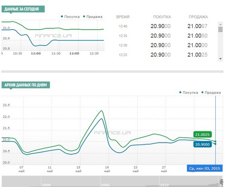
Task: Click the blue 20.9000 value marker
Action: point(202,145)
